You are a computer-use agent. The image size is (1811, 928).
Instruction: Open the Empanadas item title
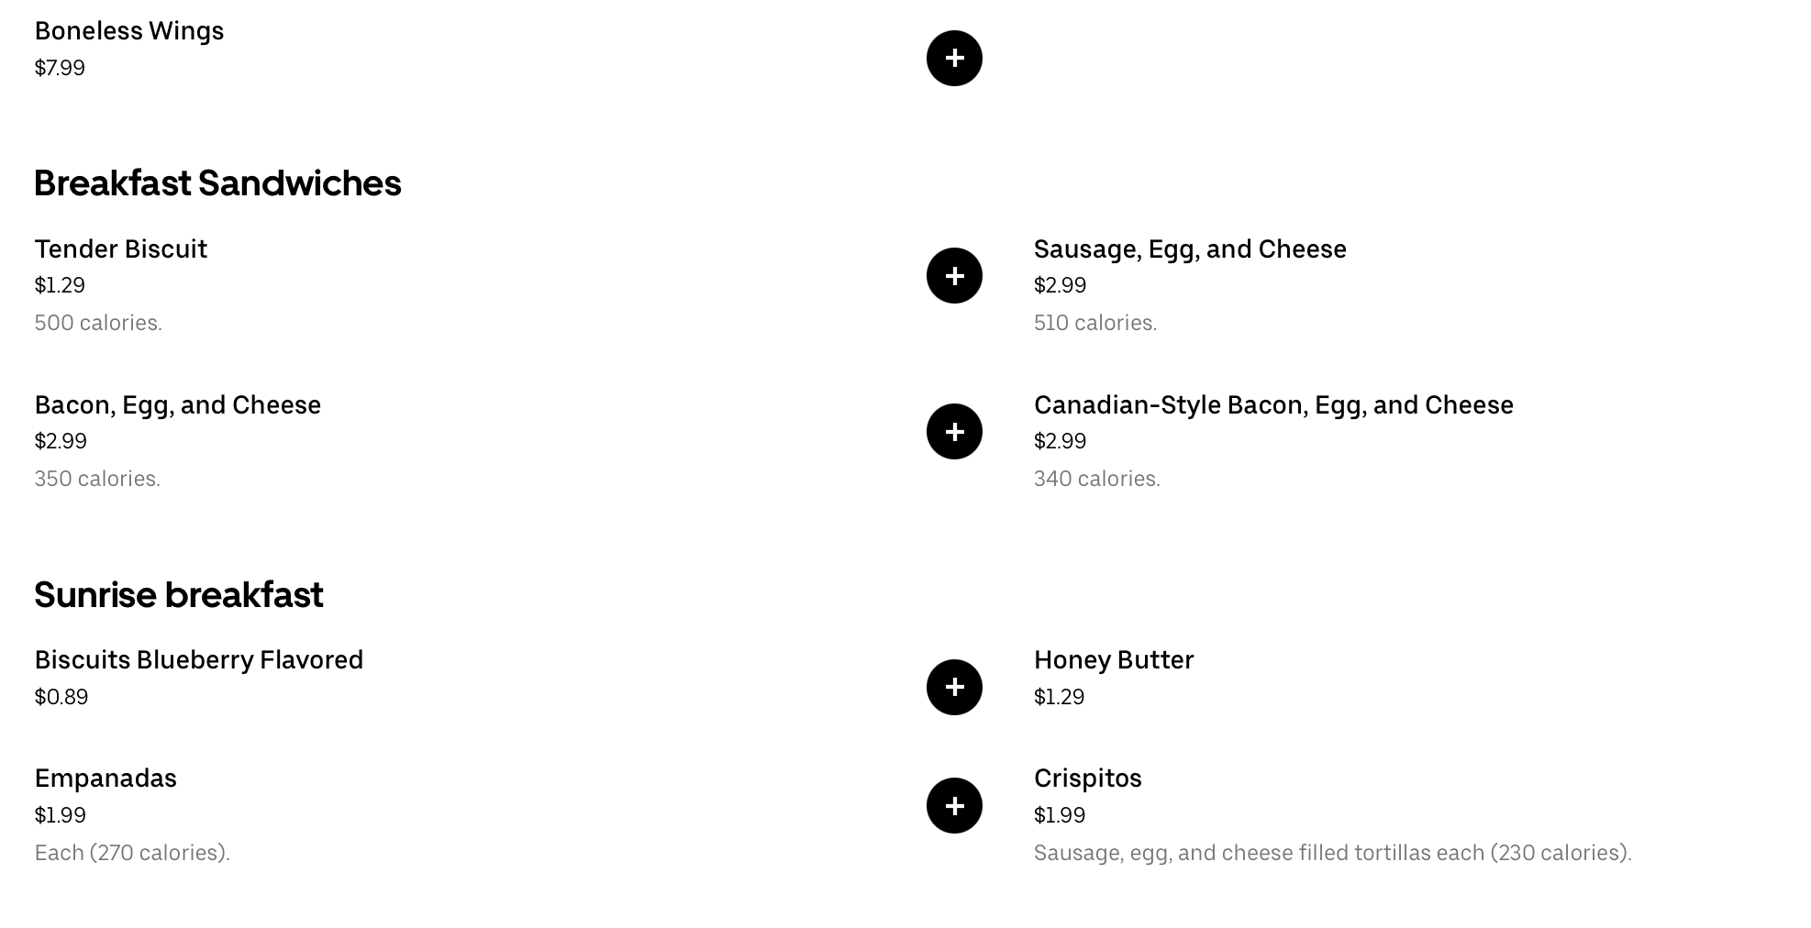[106, 779]
